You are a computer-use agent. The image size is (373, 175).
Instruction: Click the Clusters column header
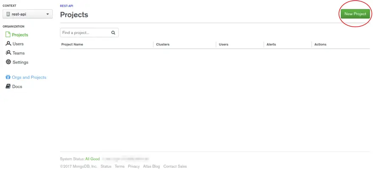pos(163,44)
